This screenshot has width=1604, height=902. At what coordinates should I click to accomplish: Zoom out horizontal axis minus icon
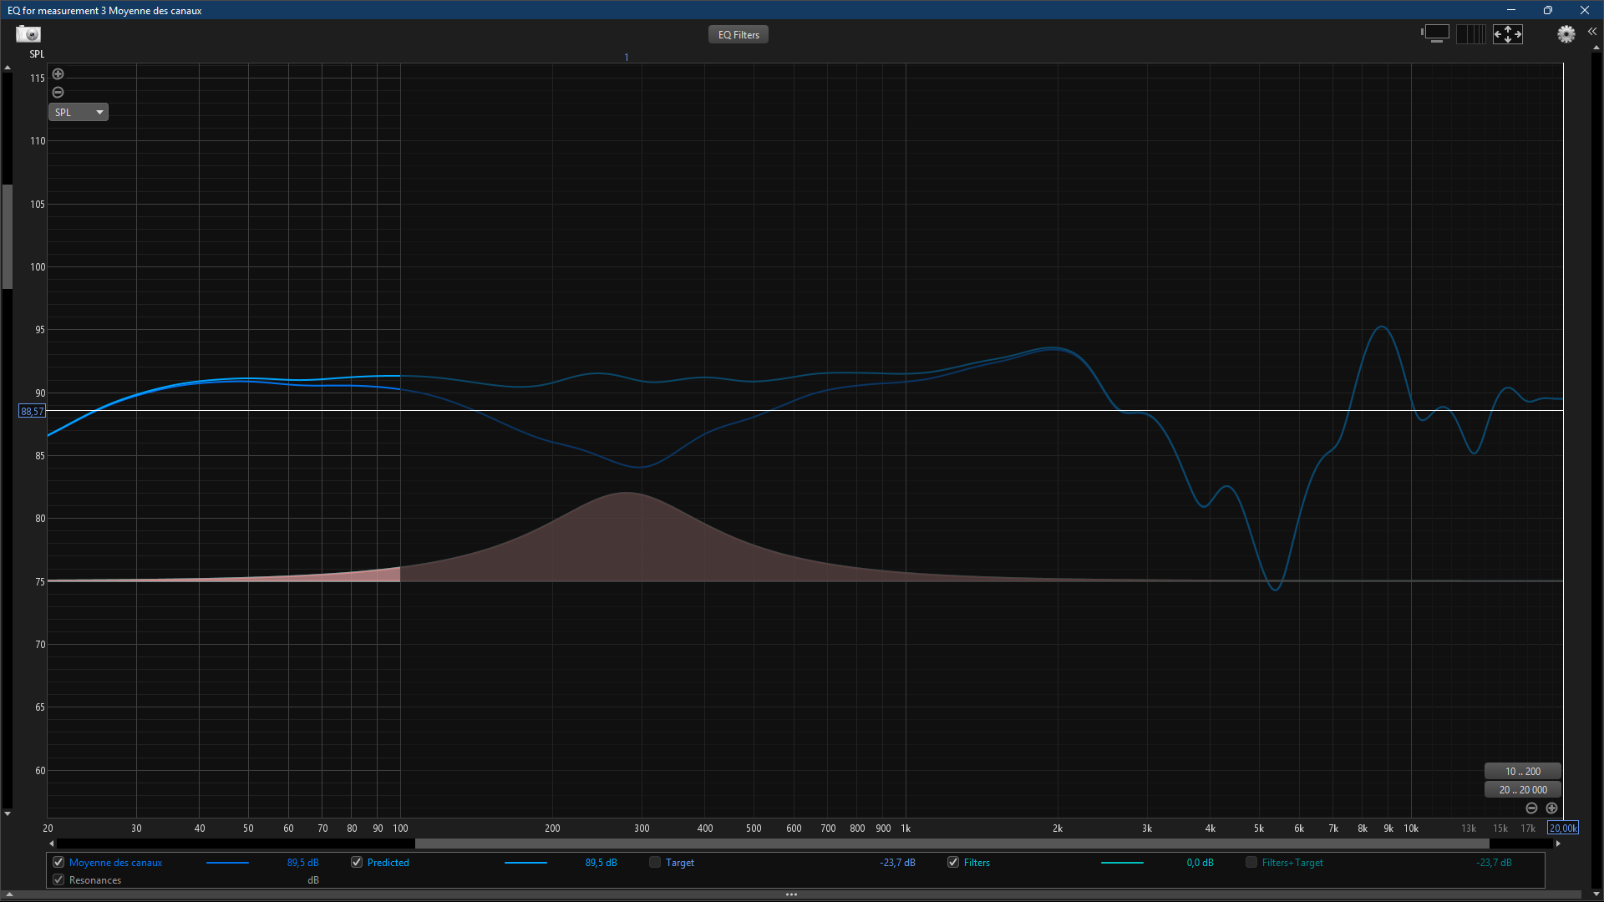[1531, 808]
